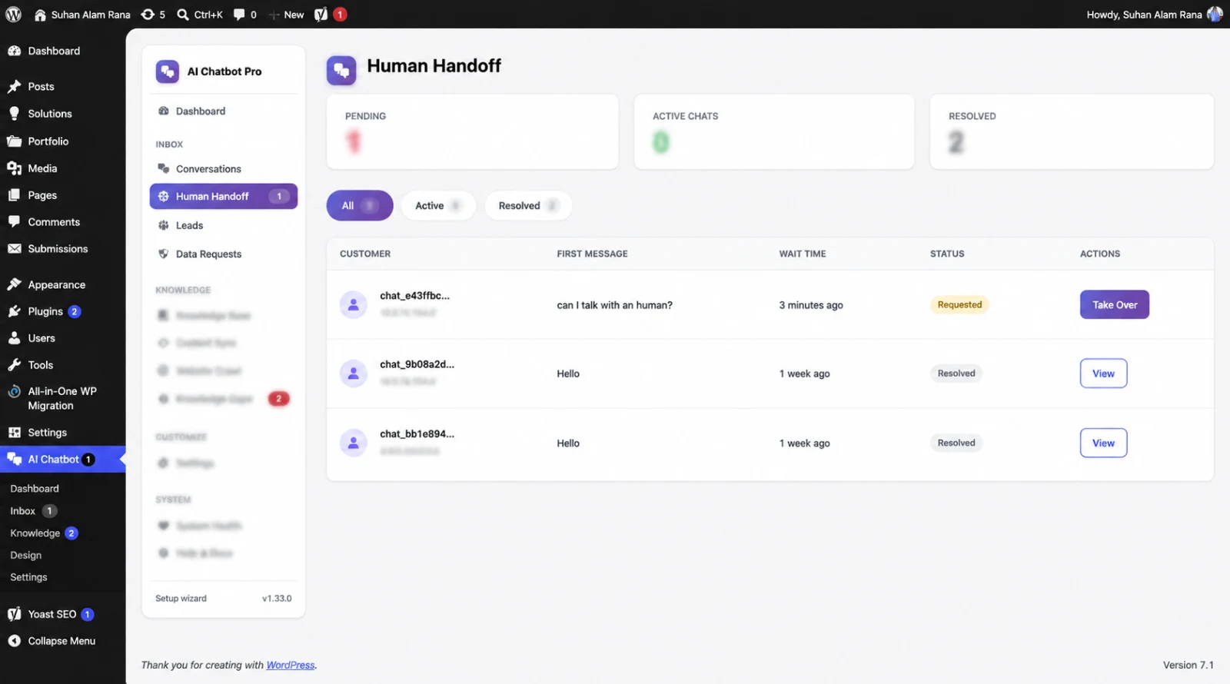The height and width of the screenshot is (684, 1230).
Task: Click the WAIT TIME column header
Action: point(803,254)
